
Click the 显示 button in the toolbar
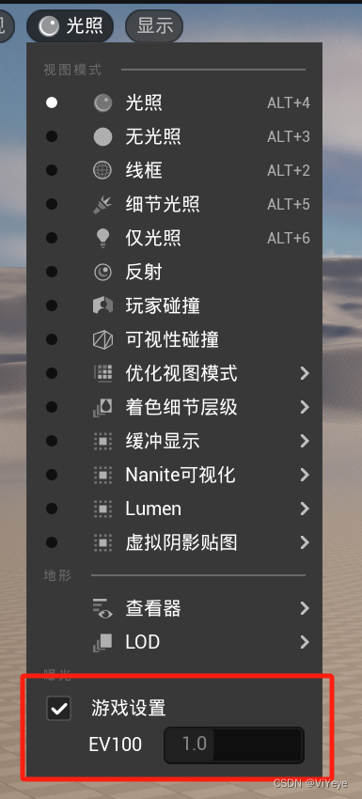click(x=154, y=25)
